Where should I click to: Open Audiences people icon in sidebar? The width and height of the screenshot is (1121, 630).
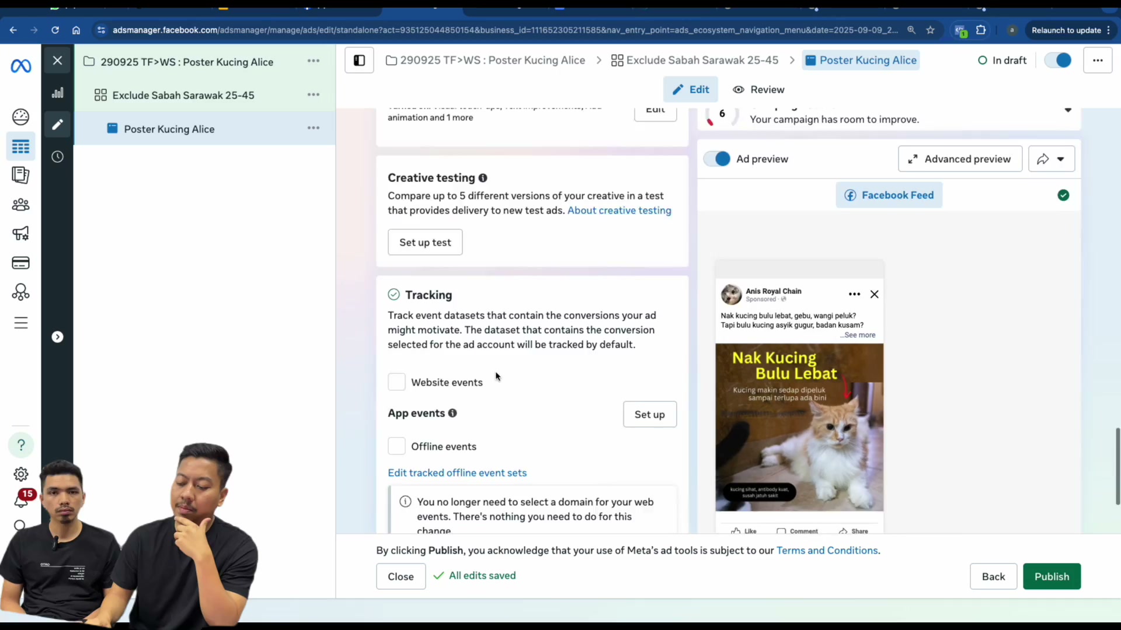tap(21, 205)
